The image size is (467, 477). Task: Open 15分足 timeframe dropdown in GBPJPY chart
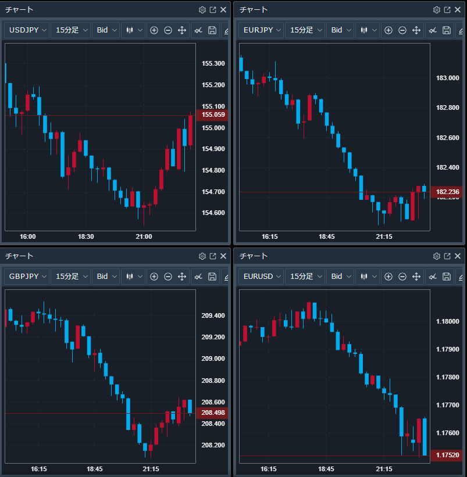tap(70, 277)
